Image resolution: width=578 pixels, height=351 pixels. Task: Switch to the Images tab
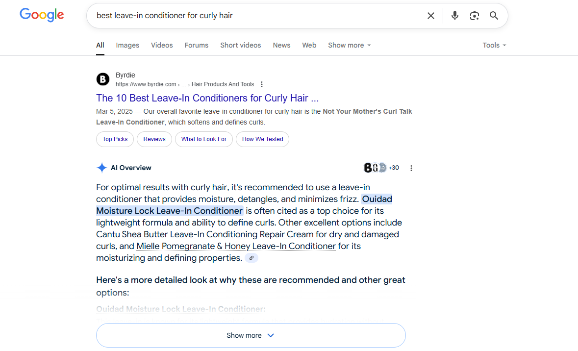click(x=127, y=45)
